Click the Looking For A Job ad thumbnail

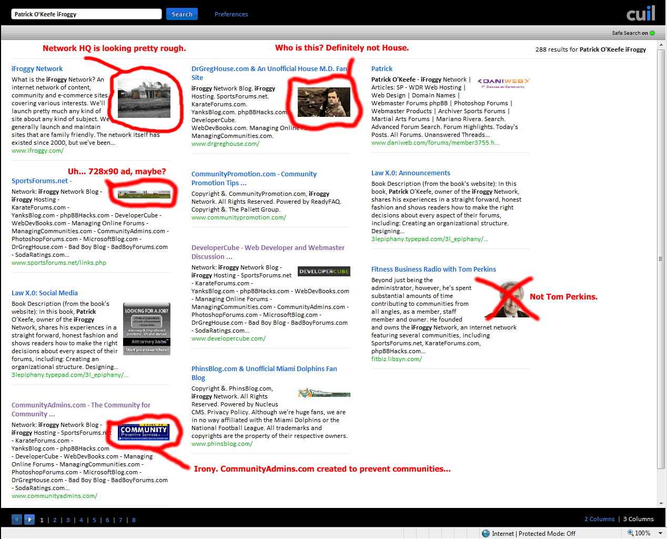click(x=147, y=329)
